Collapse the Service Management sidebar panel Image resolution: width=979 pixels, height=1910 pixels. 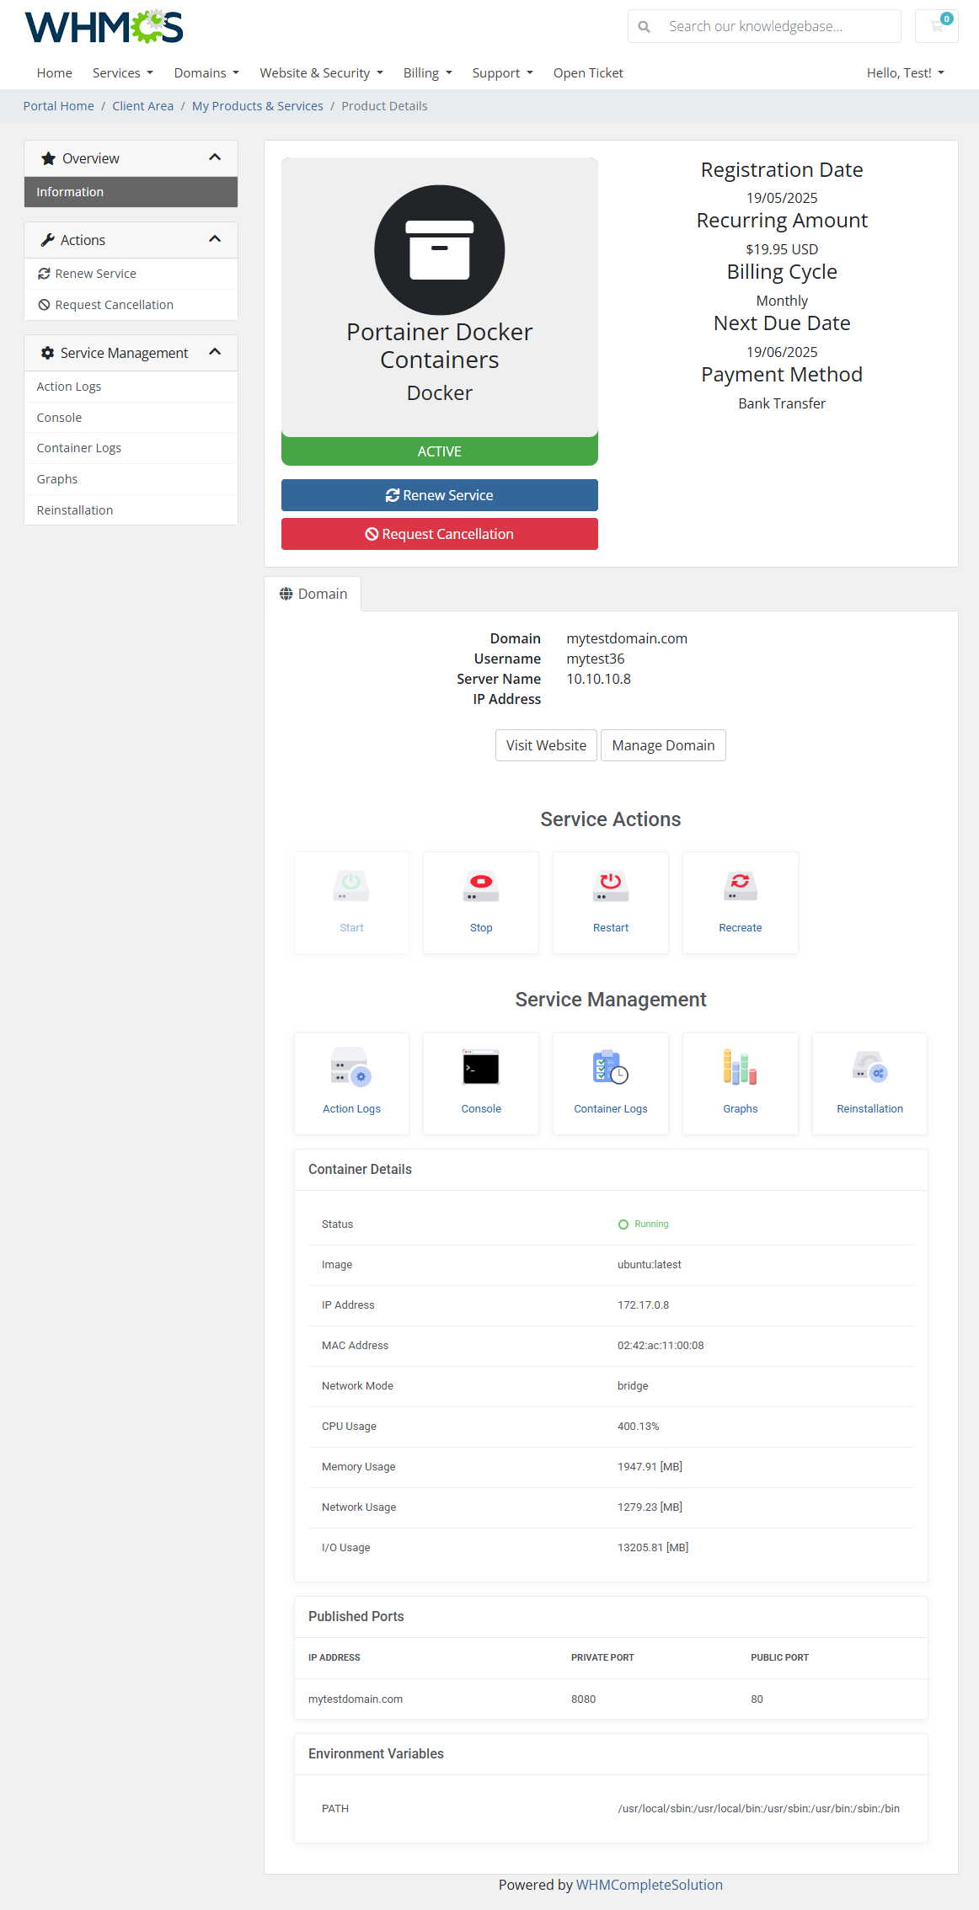click(x=215, y=353)
